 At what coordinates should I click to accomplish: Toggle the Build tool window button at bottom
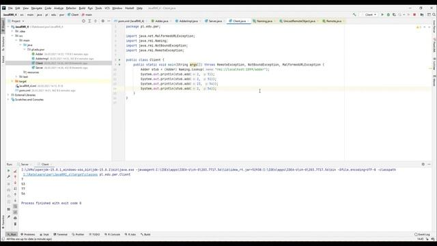tap(145, 234)
